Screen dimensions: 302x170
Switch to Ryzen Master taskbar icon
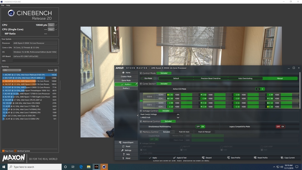coord(96,167)
